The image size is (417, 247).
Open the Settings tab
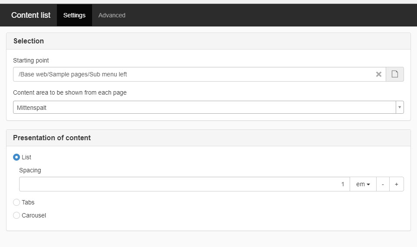click(74, 15)
